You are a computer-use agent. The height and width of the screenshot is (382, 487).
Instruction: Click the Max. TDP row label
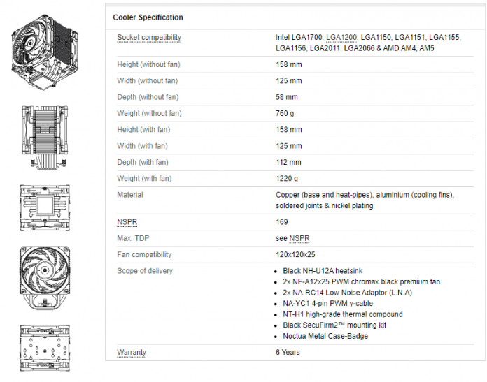click(x=134, y=238)
